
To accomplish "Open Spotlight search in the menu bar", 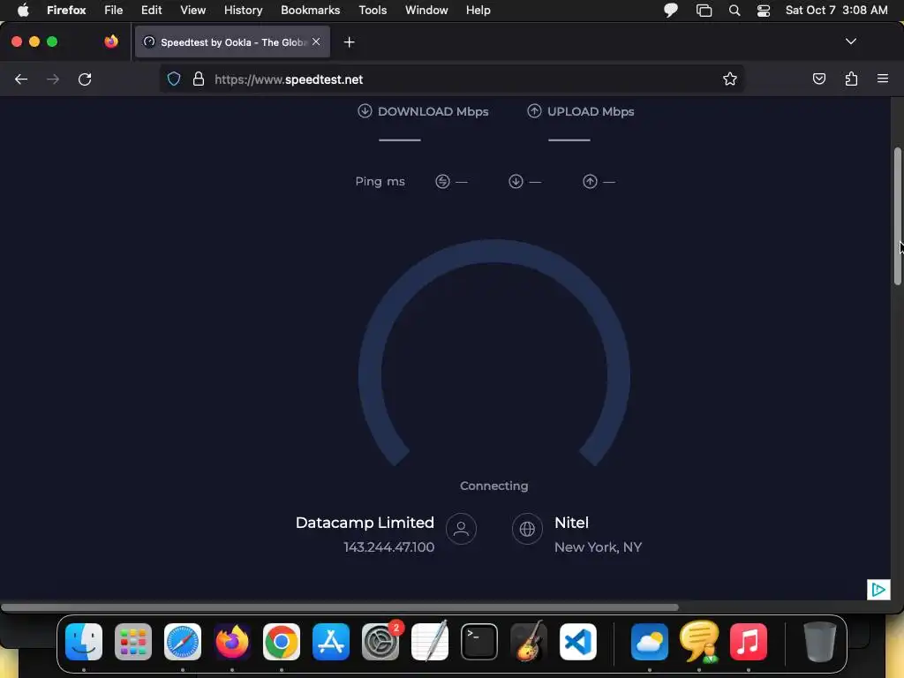I will click(x=734, y=10).
